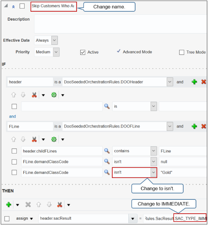Add a pattern with the green plus on the FLine row
208x225 pixels.
tap(194, 126)
